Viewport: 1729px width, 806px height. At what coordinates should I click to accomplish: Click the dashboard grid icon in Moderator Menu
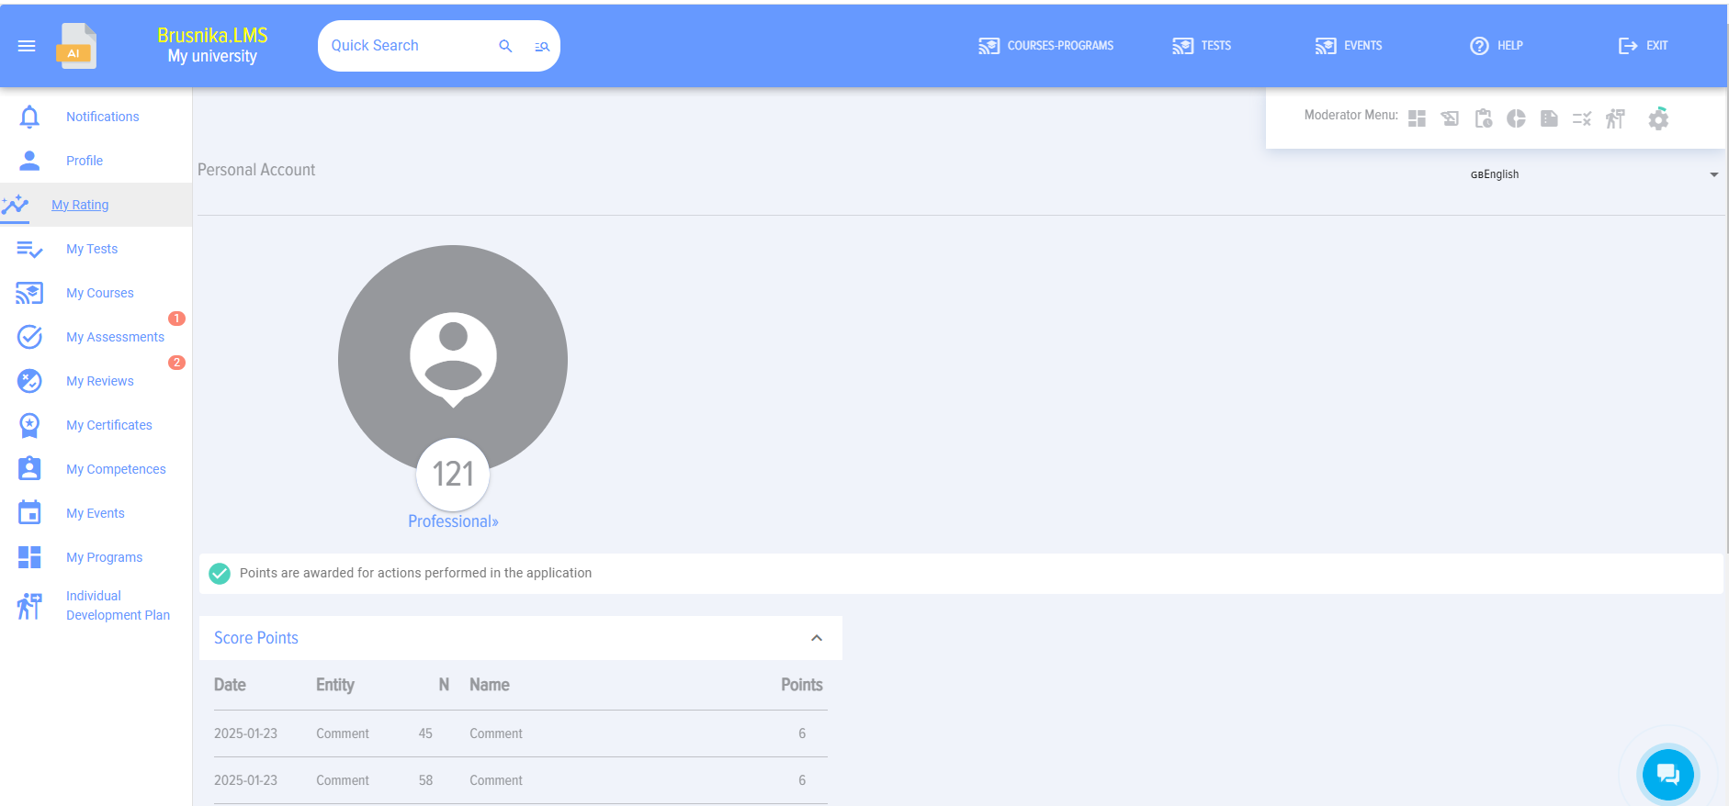point(1417,118)
